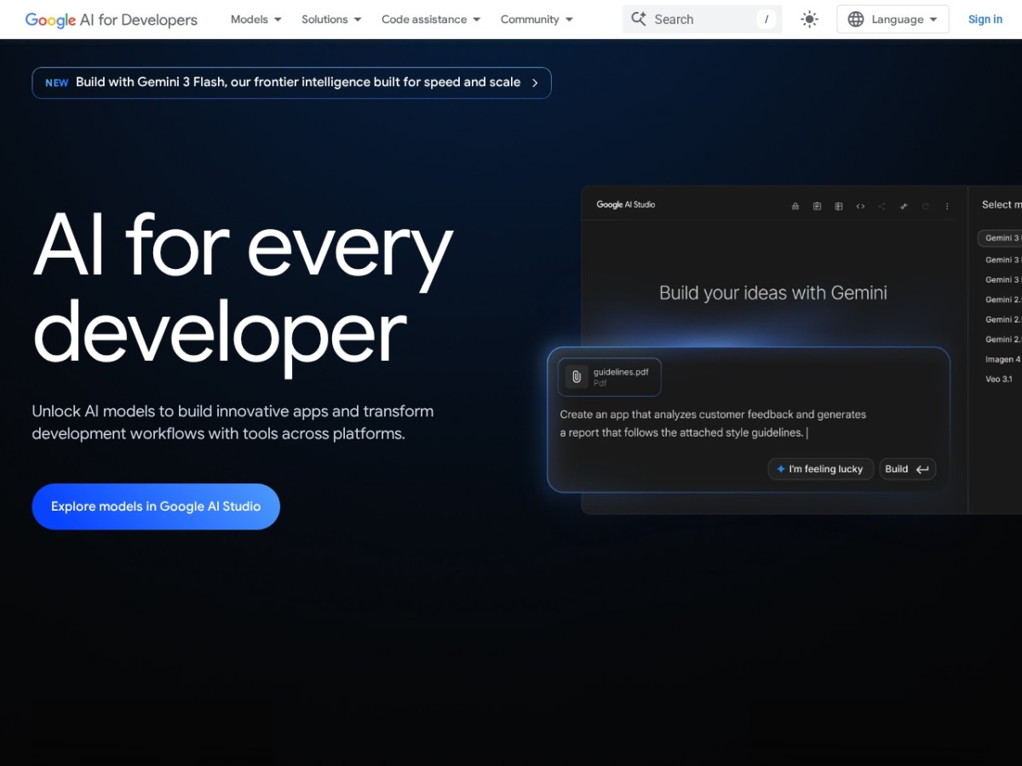Click the I'm feeling lucky button
The image size is (1022, 766).
pyautogui.click(x=821, y=469)
